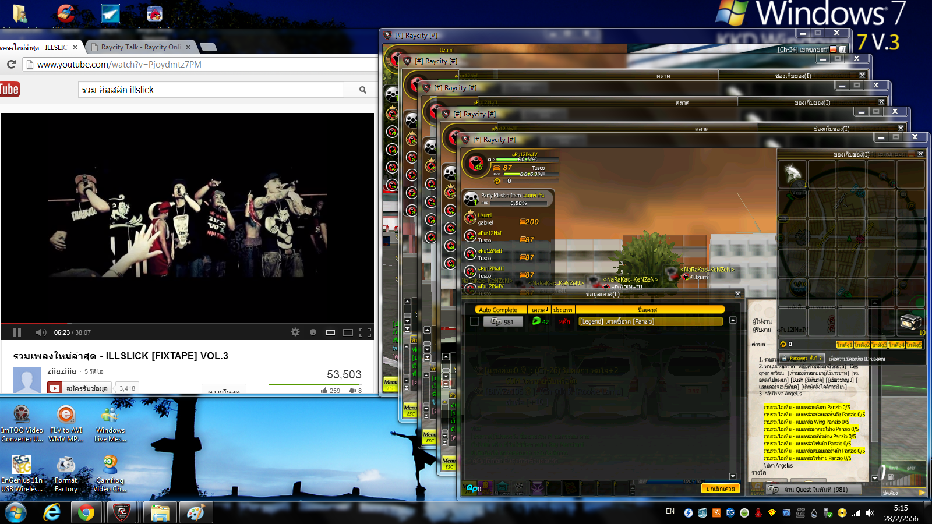Seek along the YouTube progress bar
Image resolution: width=932 pixels, height=524 pixels.
pos(188,323)
